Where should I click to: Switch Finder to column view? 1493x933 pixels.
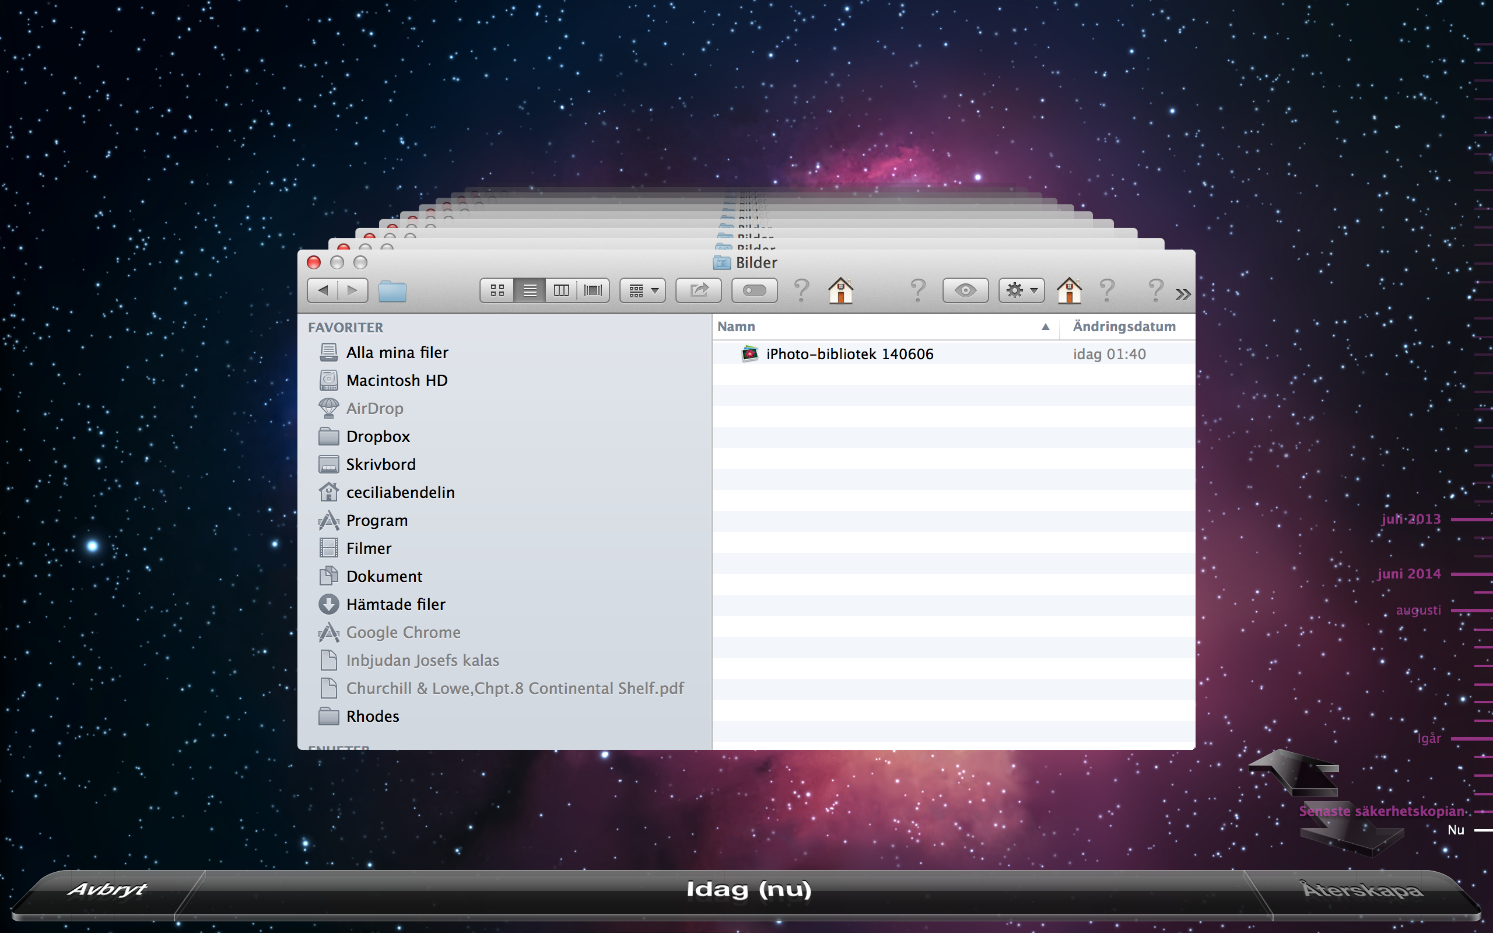tap(562, 290)
